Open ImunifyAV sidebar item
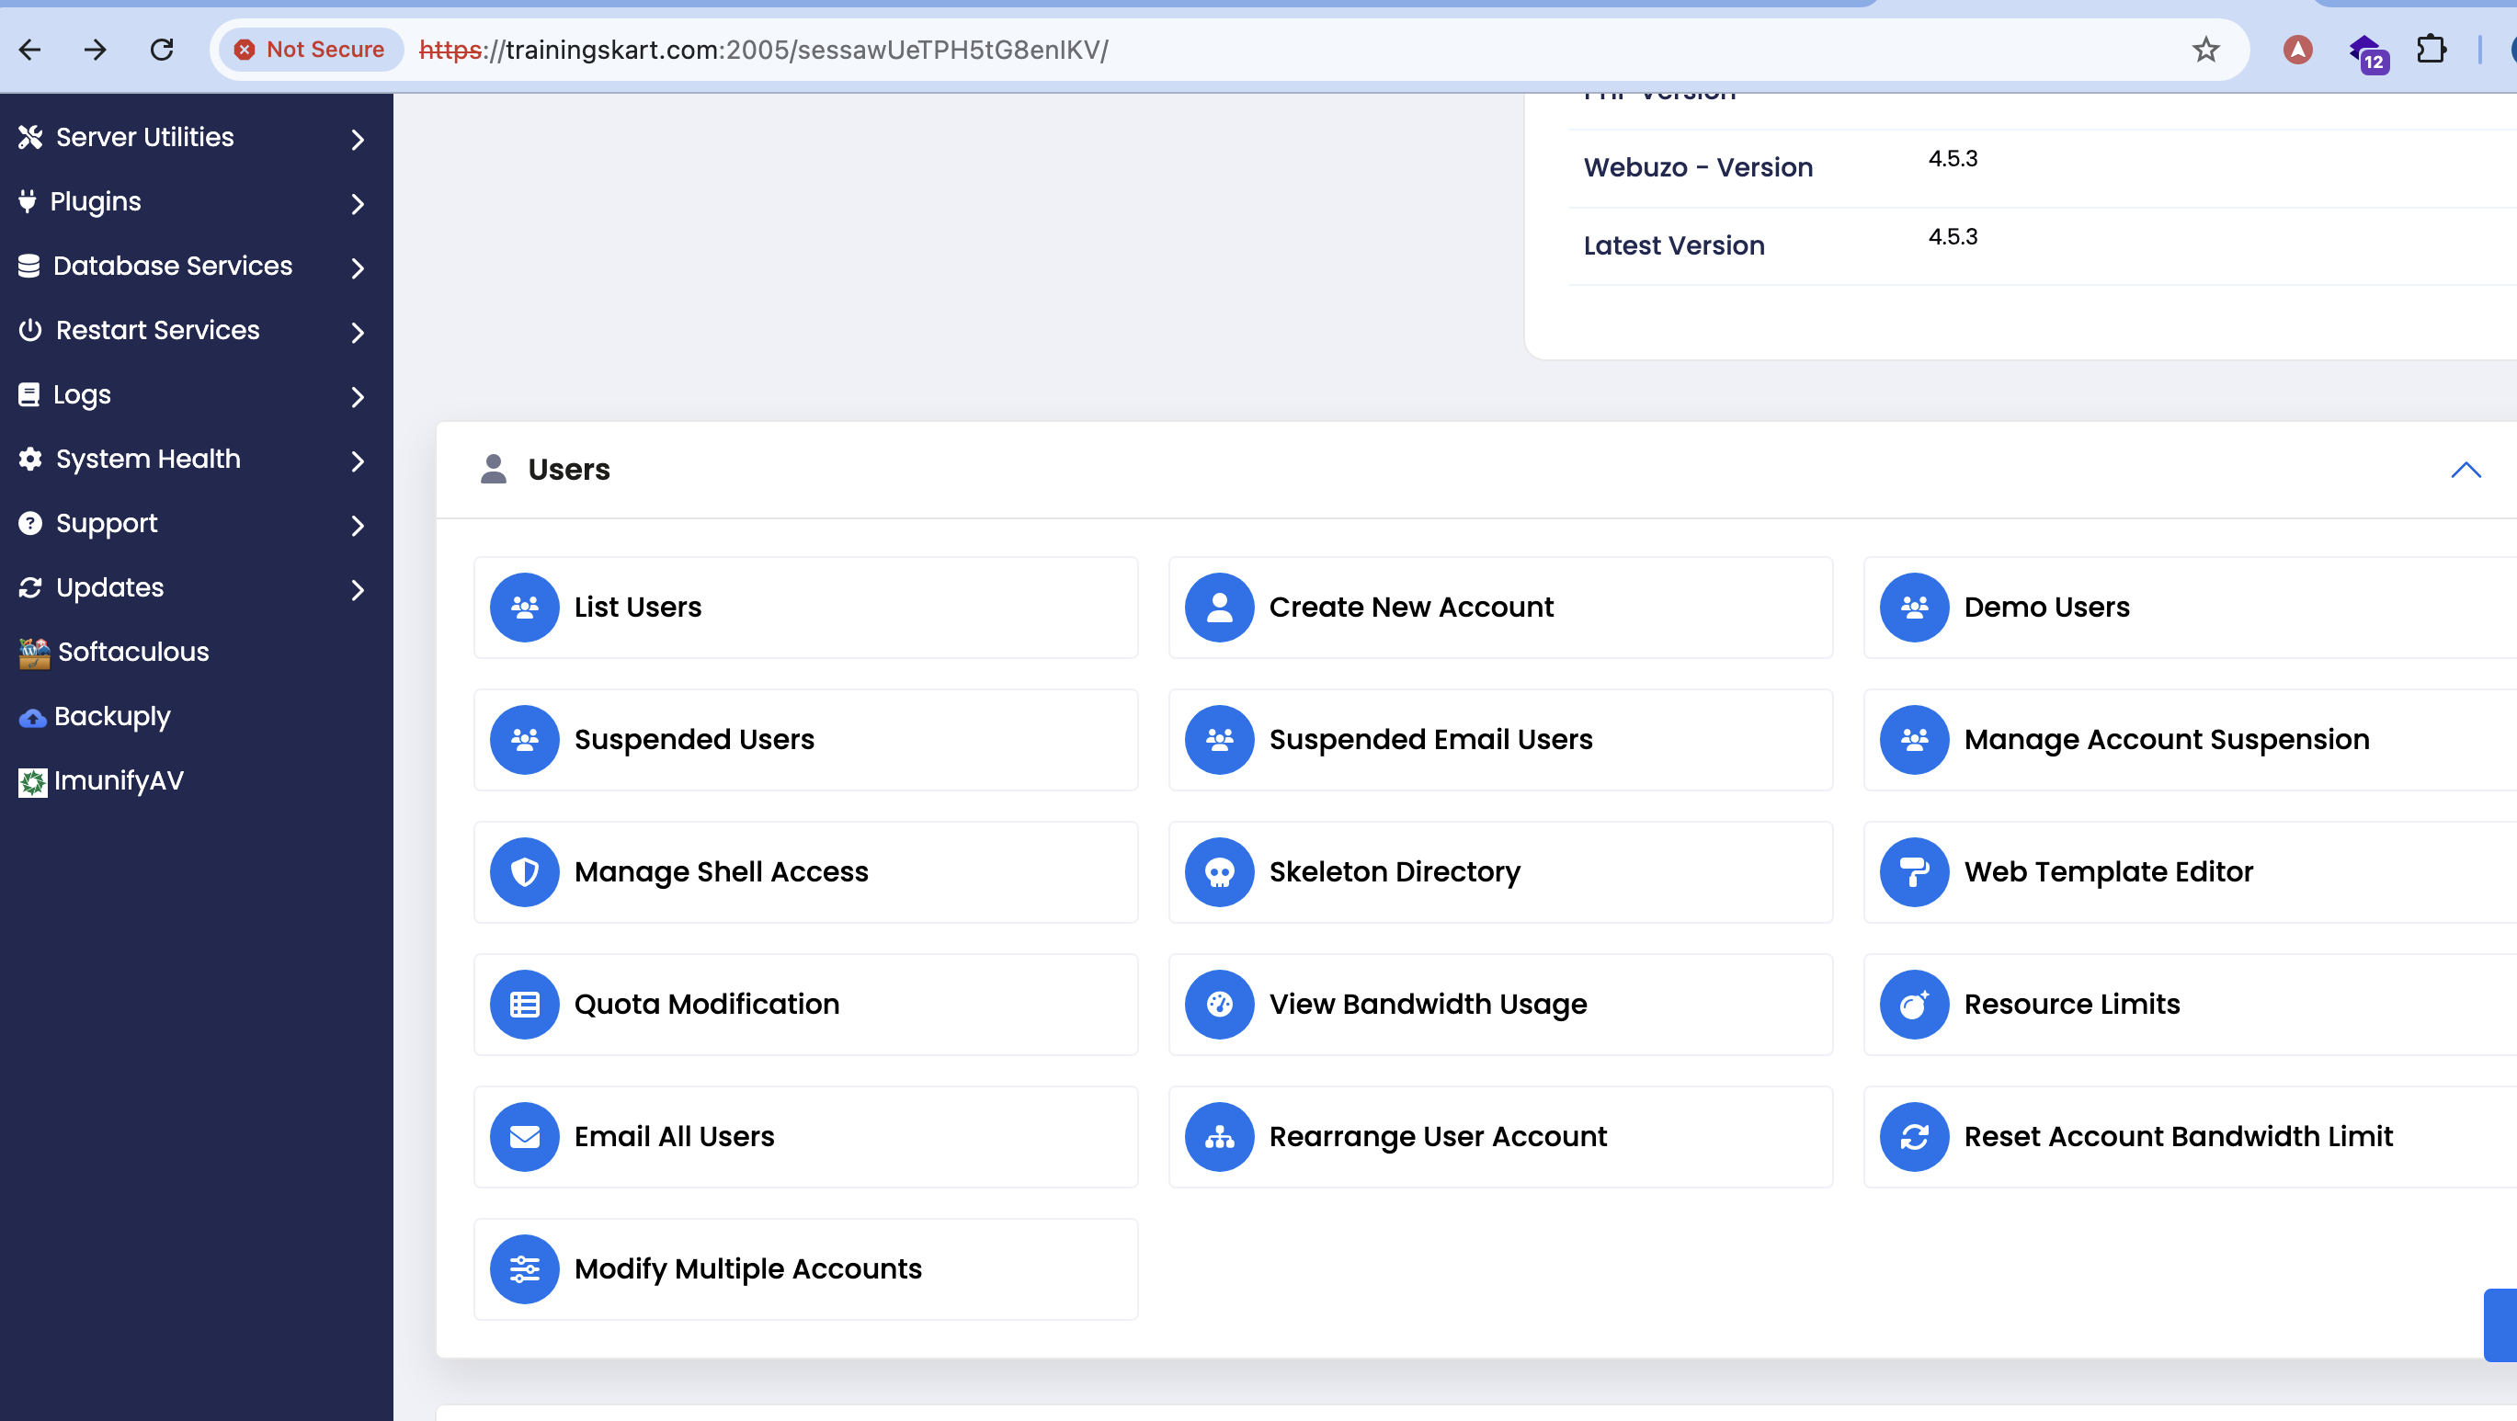The image size is (2517, 1421). tap(118, 780)
